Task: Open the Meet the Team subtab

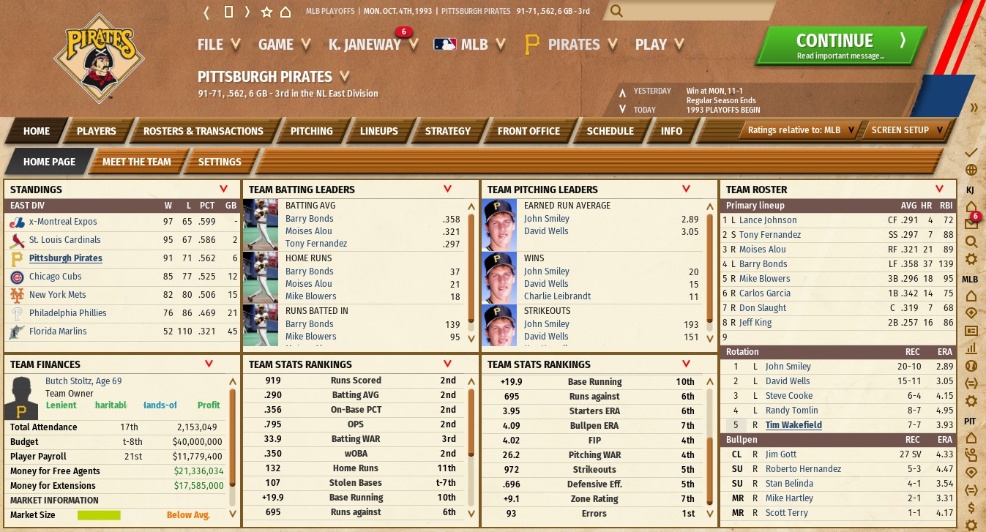Action: (x=136, y=162)
